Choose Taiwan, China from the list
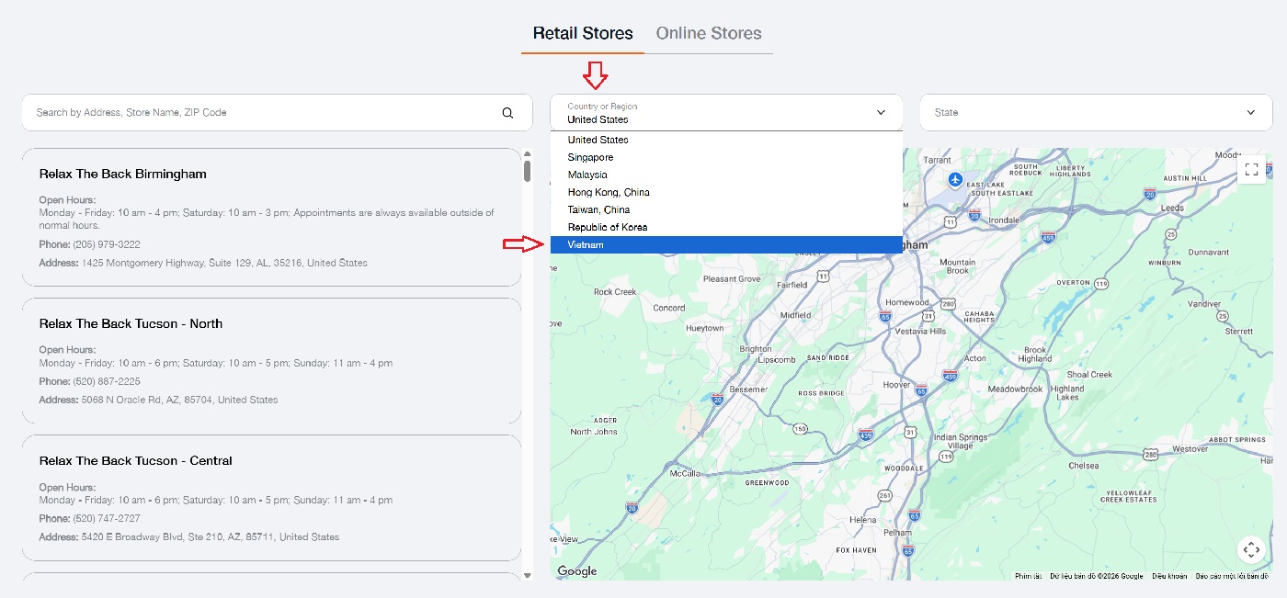The image size is (1287, 598). pos(726,209)
